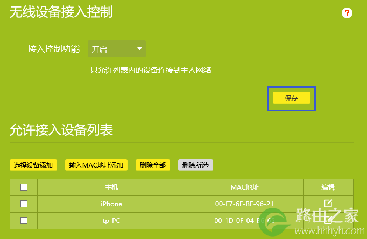Check the iPhone row checkbox
Viewport: 367px width, 239px height.
24,204
